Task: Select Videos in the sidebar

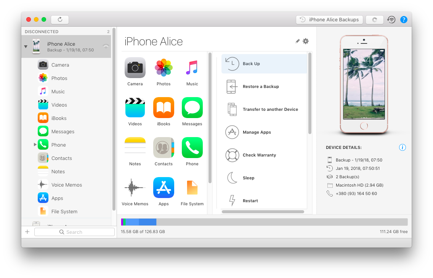Action: click(66, 105)
